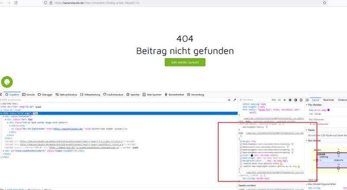Uncheck the text-align declaration checkbox

point(241,158)
